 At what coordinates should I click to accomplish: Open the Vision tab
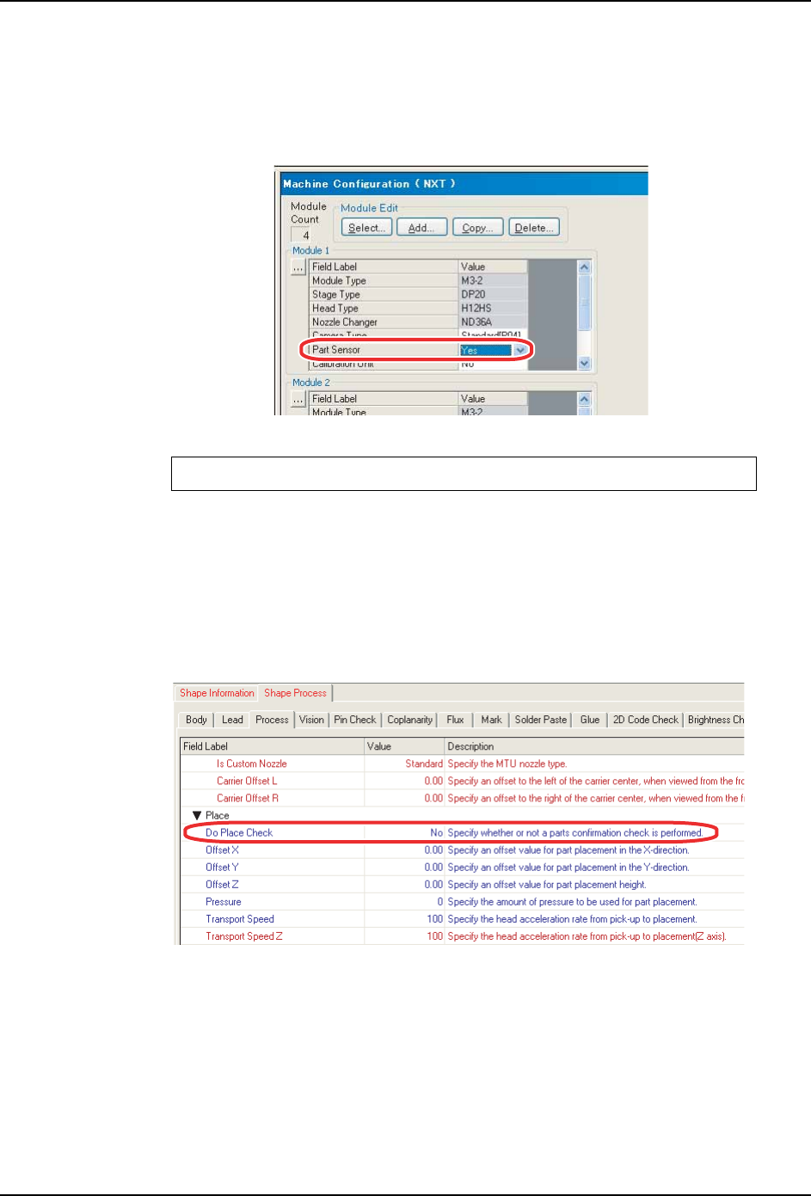point(311,720)
